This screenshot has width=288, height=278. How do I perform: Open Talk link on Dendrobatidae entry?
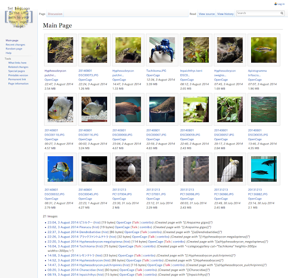[x=144, y=232]
